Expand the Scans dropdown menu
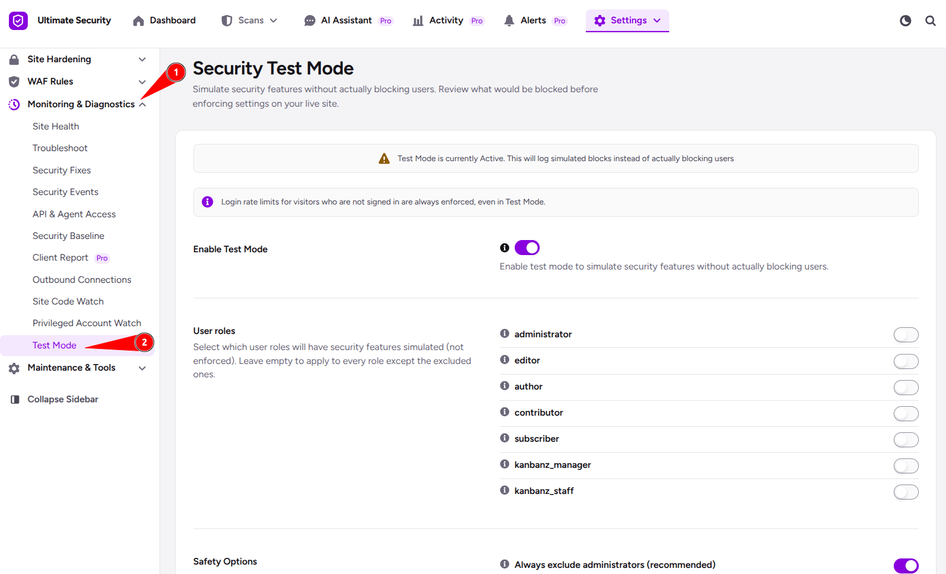The image size is (946, 574). [x=250, y=21]
